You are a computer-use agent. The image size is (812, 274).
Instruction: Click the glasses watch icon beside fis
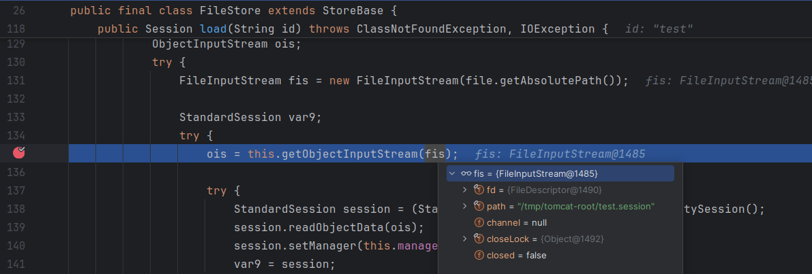click(x=466, y=174)
